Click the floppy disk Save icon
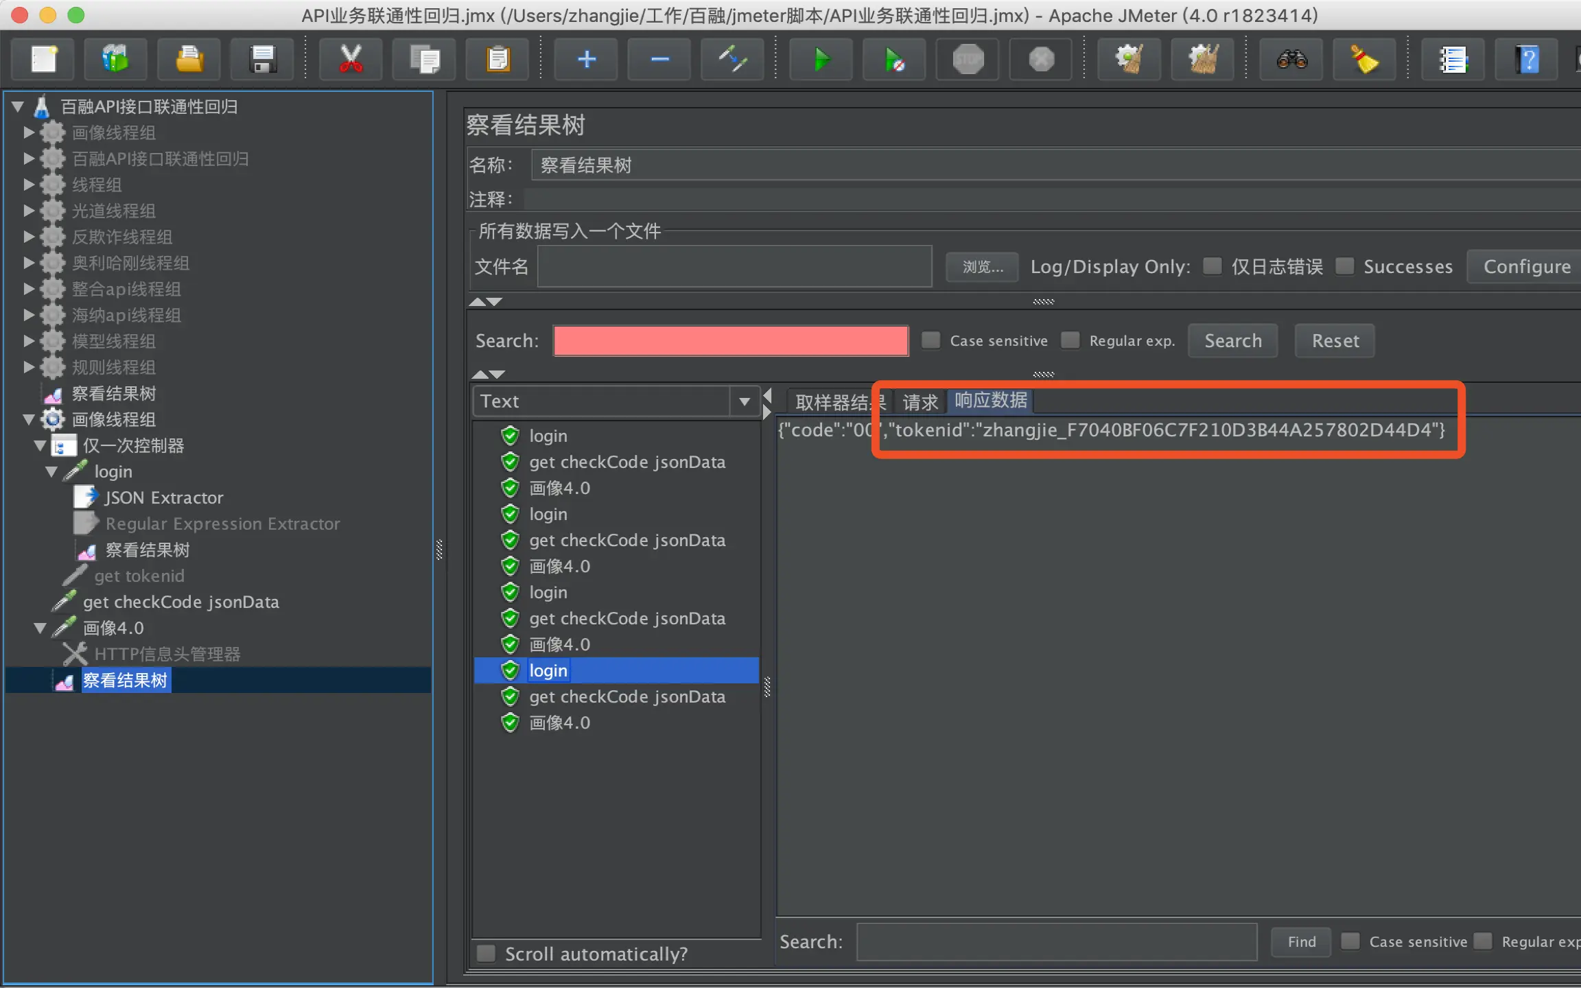The width and height of the screenshot is (1581, 988). [x=262, y=60]
